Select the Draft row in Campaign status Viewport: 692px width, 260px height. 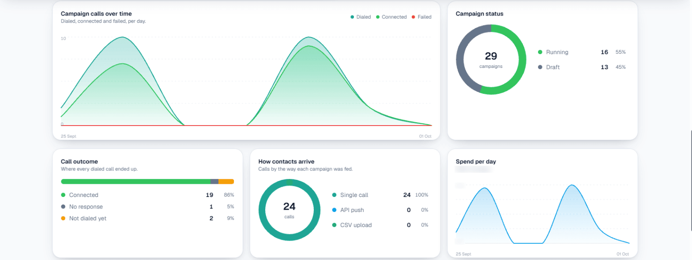pos(582,67)
